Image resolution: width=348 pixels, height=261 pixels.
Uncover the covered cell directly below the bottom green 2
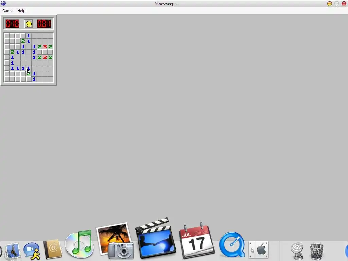[x=29, y=79]
